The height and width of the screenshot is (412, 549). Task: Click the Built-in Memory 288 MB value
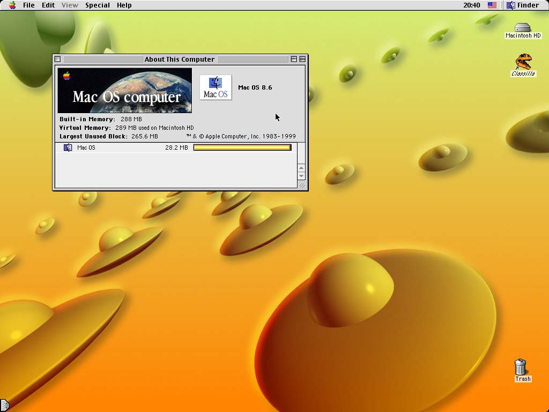131,119
